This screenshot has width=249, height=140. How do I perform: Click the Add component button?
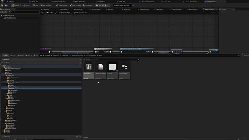point(4,12)
